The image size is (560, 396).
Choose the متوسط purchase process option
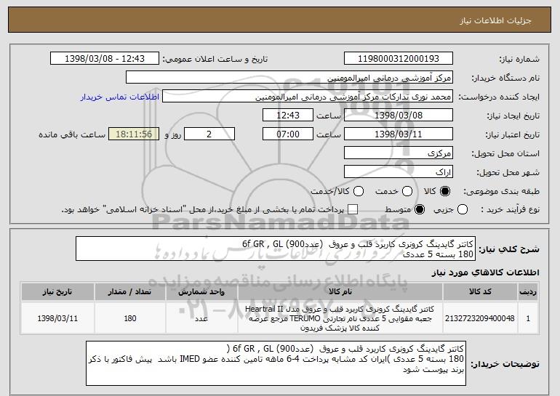pos(420,210)
